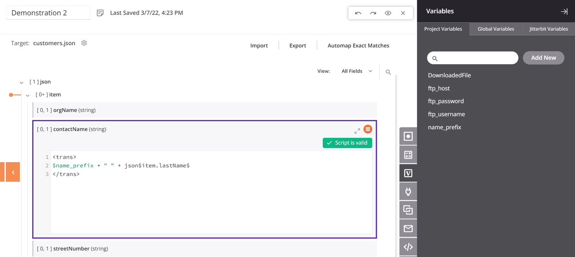Select the name_prefix project variable
The width and height of the screenshot is (575, 257).
(444, 127)
